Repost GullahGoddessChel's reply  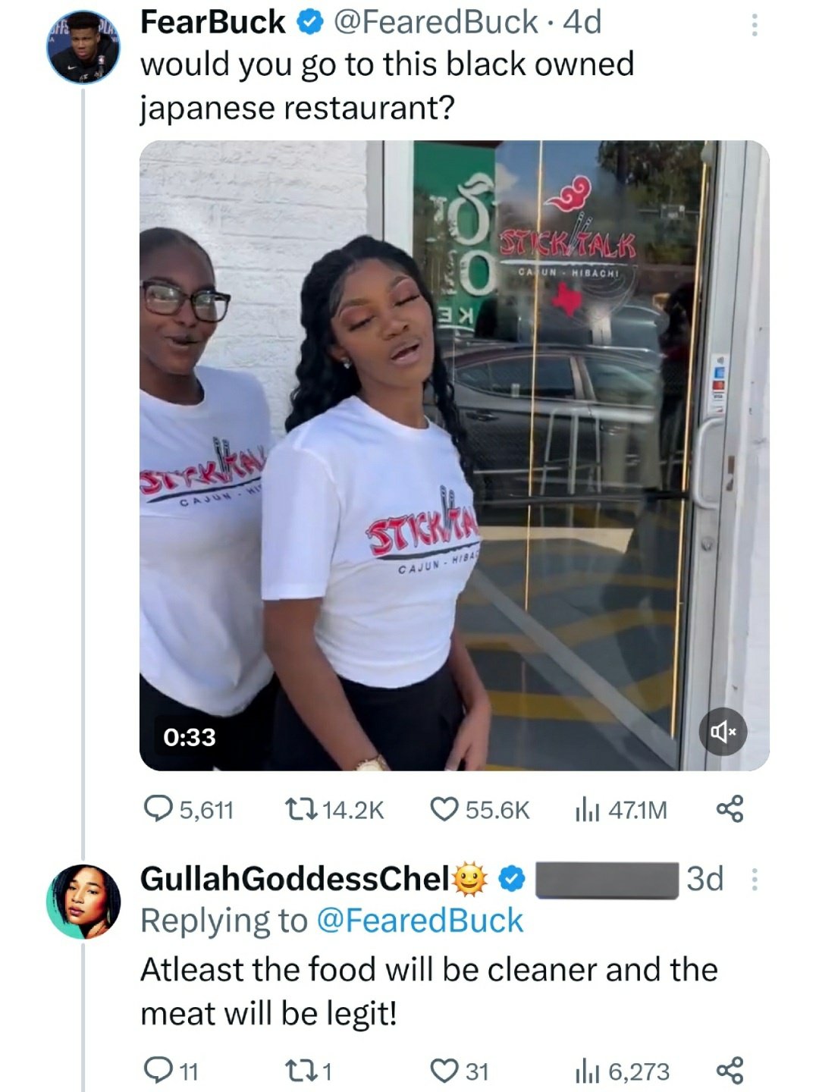coord(307,1072)
